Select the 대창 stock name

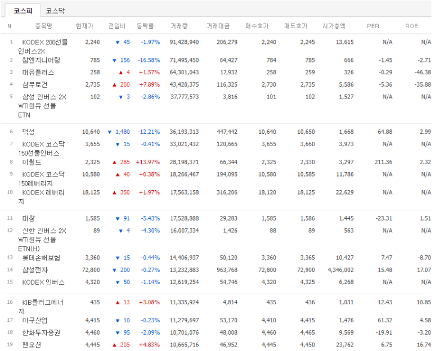[x=28, y=218]
